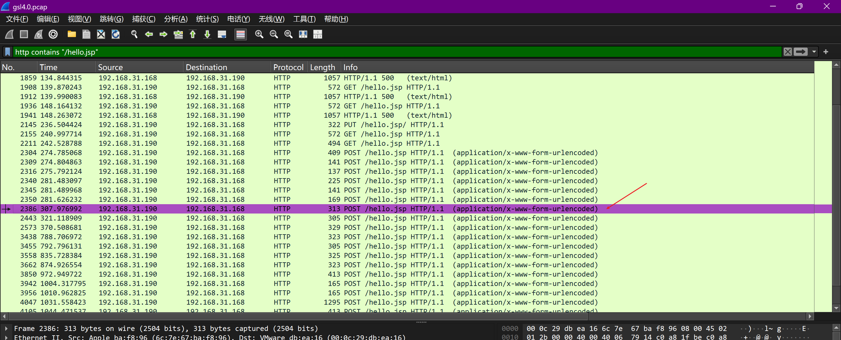Go to the first packet arrow icon
841x340 pixels.
coord(193,34)
